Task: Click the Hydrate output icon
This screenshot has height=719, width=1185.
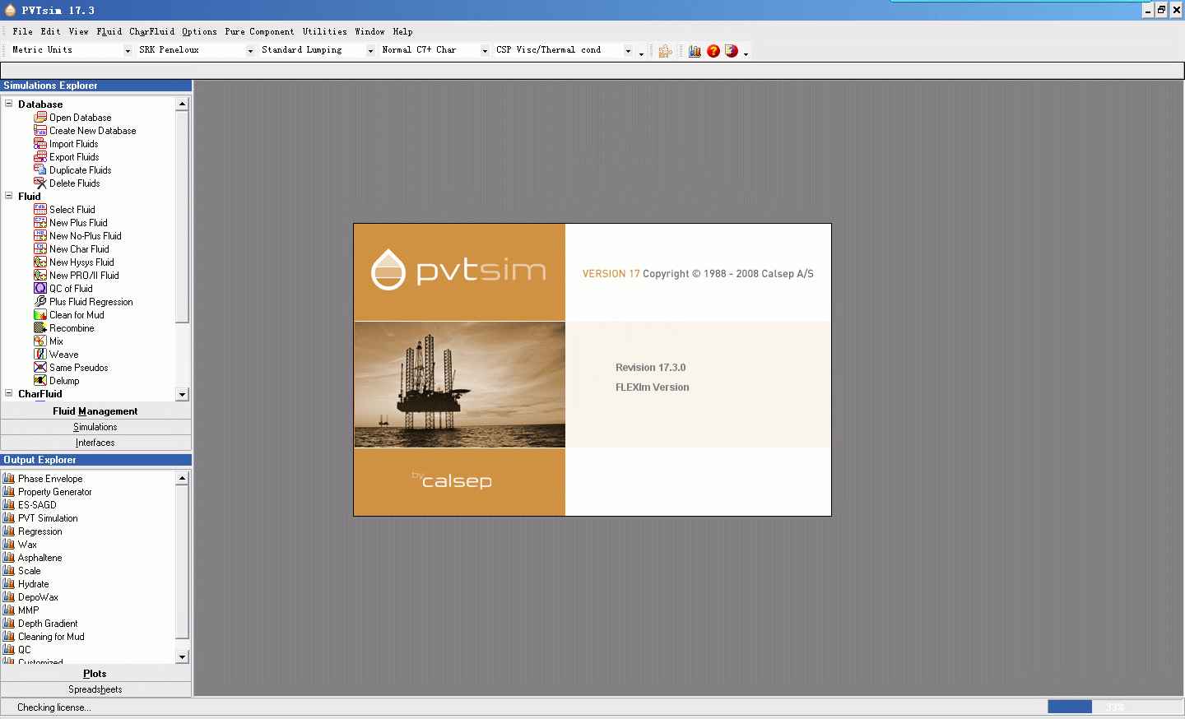Action: pos(9,584)
